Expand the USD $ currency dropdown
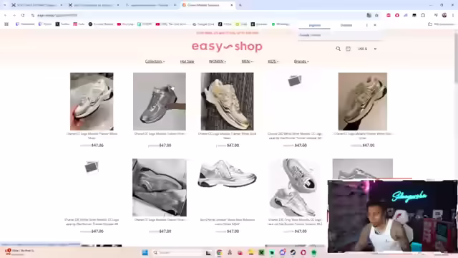458x258 pixels. point(367,49)
